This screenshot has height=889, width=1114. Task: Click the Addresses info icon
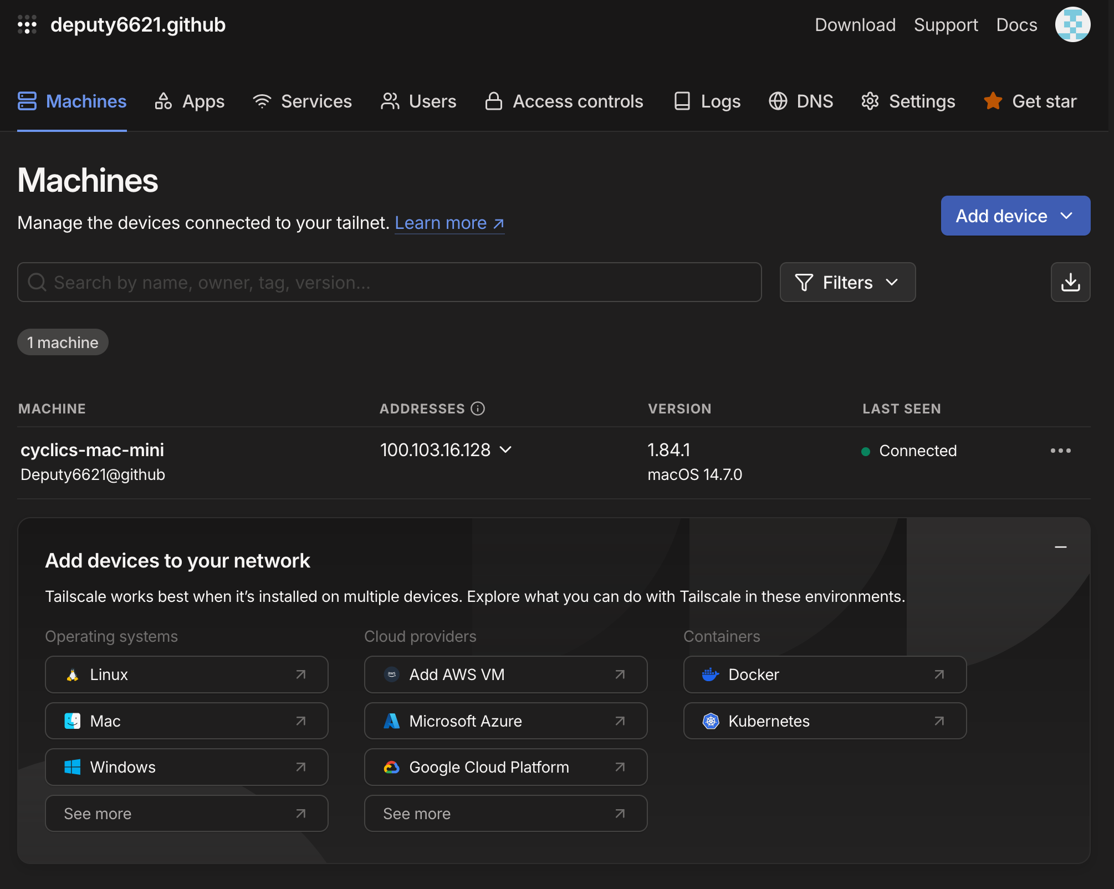pos(478,408)
